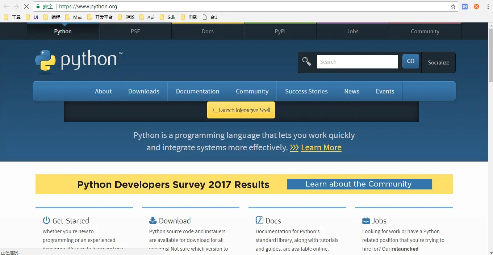Open the Api bookmark folder
The width and height of the screenshot is (493, 255).
pos(147,17)
